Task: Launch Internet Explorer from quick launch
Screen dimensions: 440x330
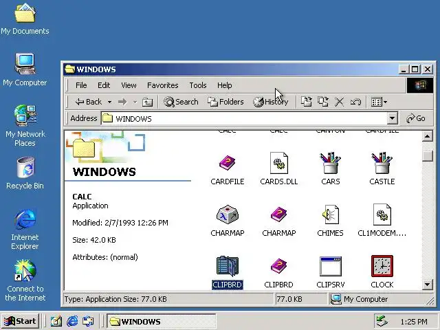Action: point(72,321)
